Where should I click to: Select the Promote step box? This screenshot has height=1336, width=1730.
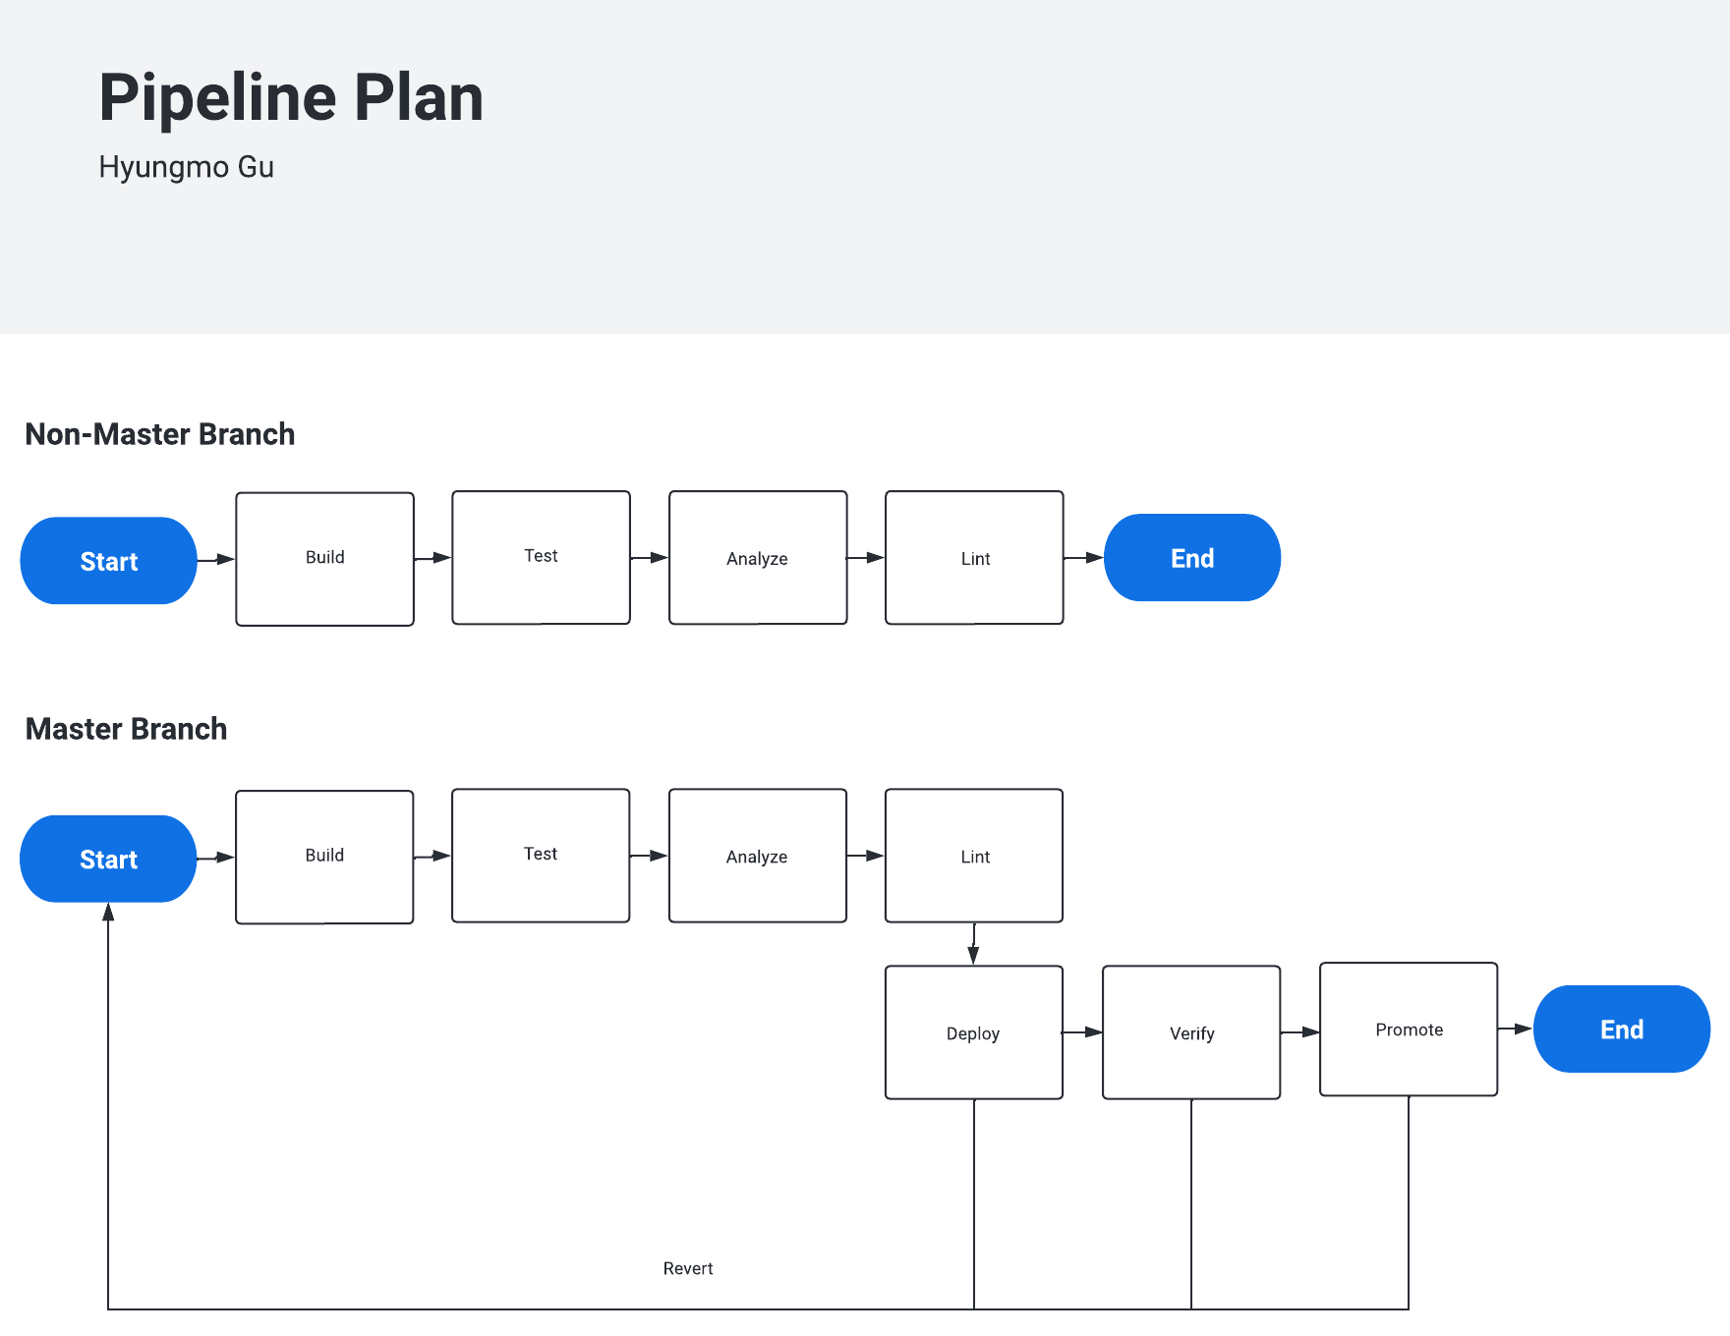coord(1409,1030)
